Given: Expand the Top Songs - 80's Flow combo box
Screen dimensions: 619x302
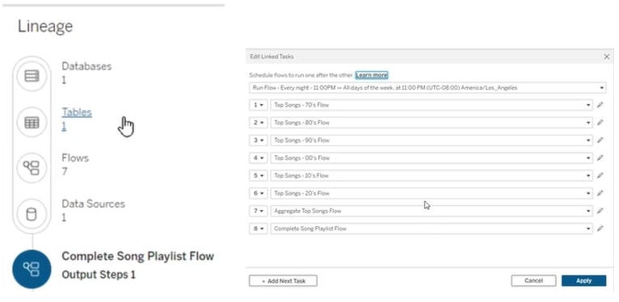Looking at the screenshot, I should pos(431,123).
